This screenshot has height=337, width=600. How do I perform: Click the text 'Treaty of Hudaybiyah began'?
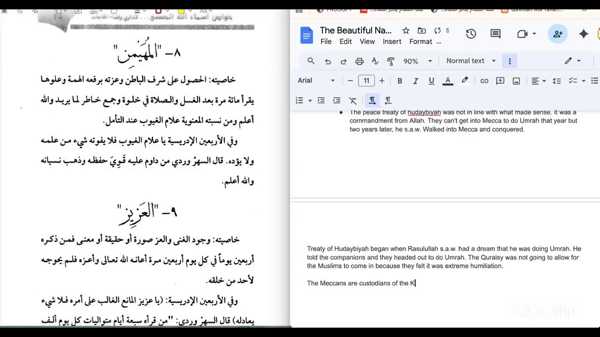tap(347, 249)
